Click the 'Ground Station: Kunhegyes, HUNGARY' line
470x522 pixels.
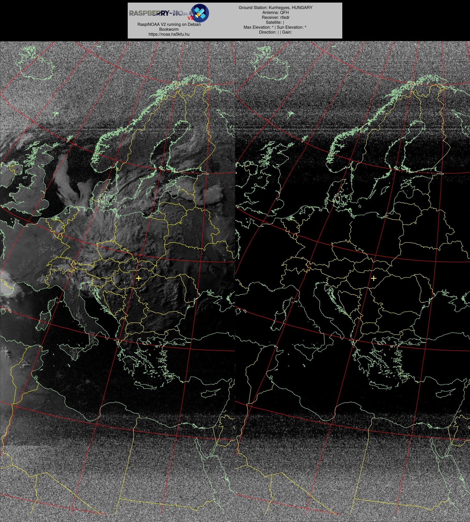click(x=275, y=7)
